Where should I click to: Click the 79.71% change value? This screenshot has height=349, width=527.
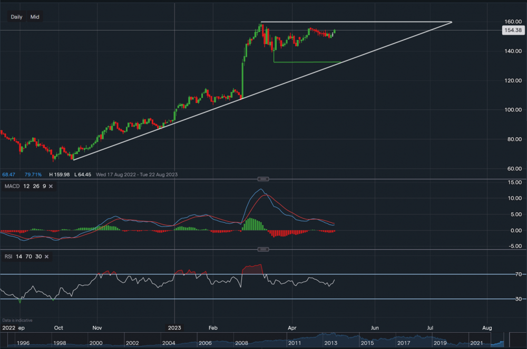(33, 174)
